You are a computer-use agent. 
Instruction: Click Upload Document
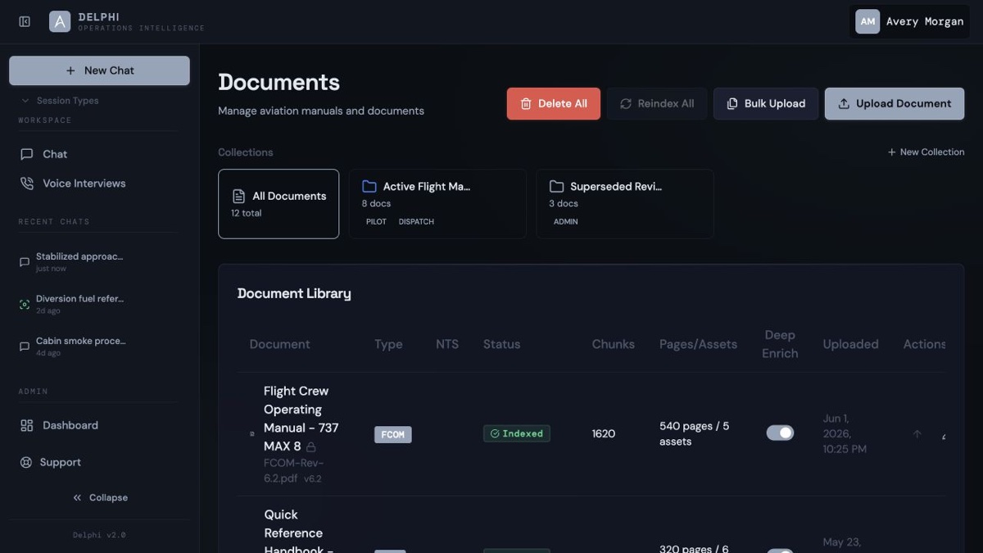coord(895,104)
